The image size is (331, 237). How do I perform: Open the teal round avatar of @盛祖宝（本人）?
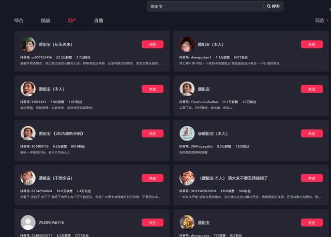(187, 133)
